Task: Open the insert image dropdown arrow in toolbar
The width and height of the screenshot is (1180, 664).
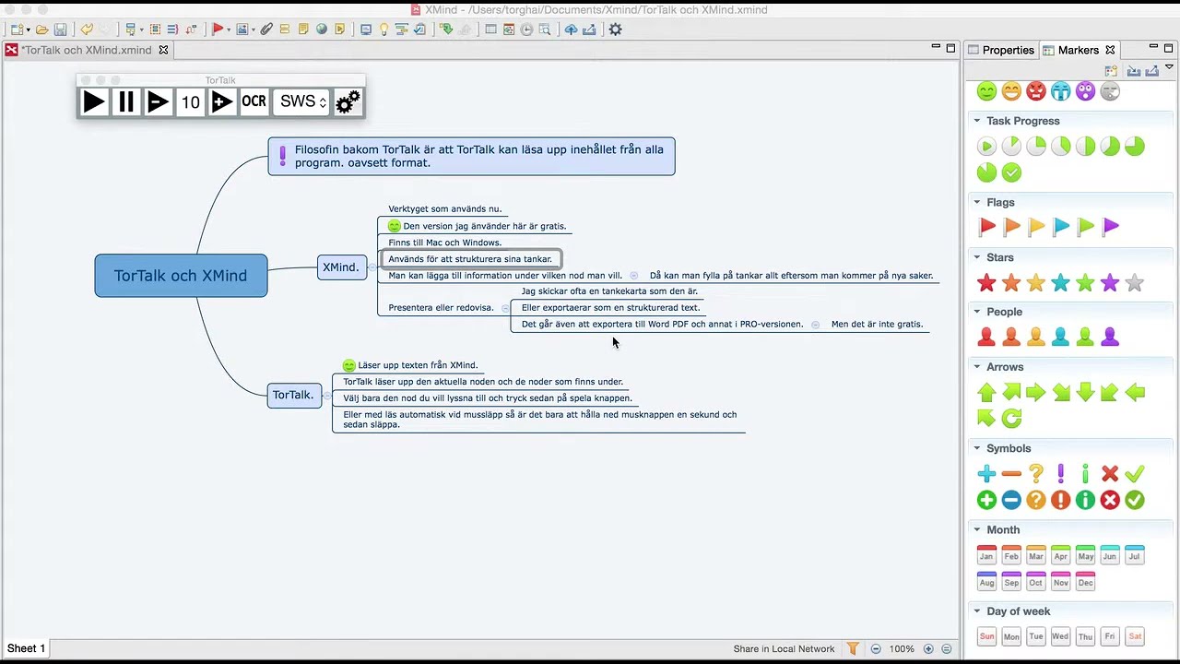Action: [253, 30]
